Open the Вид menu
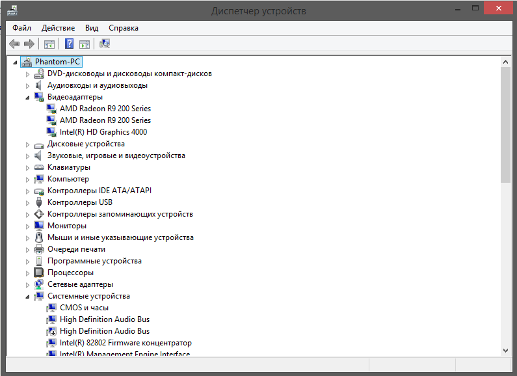Screen dimensions: 517x376 [92, 28]
